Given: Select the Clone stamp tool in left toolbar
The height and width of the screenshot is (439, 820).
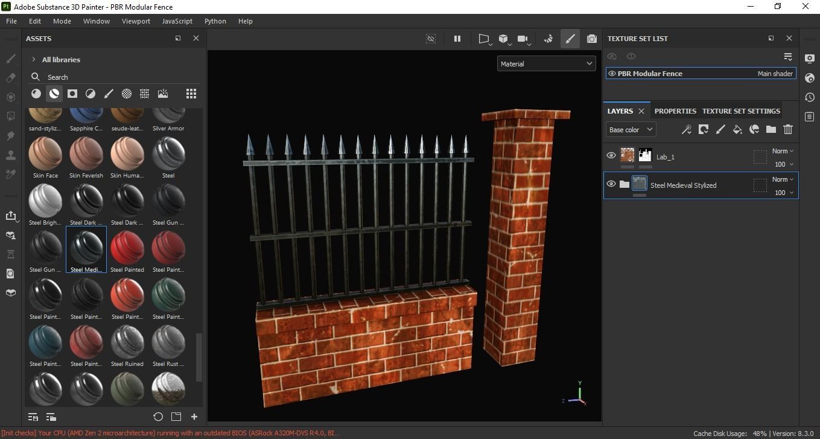Looking at the screenshot, I should [x=10, y=155].
